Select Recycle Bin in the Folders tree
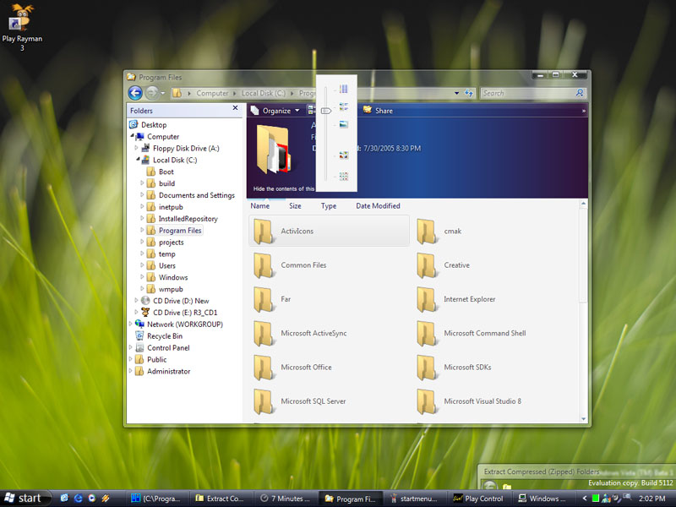 pyautogui.click(x=165, y=335)
